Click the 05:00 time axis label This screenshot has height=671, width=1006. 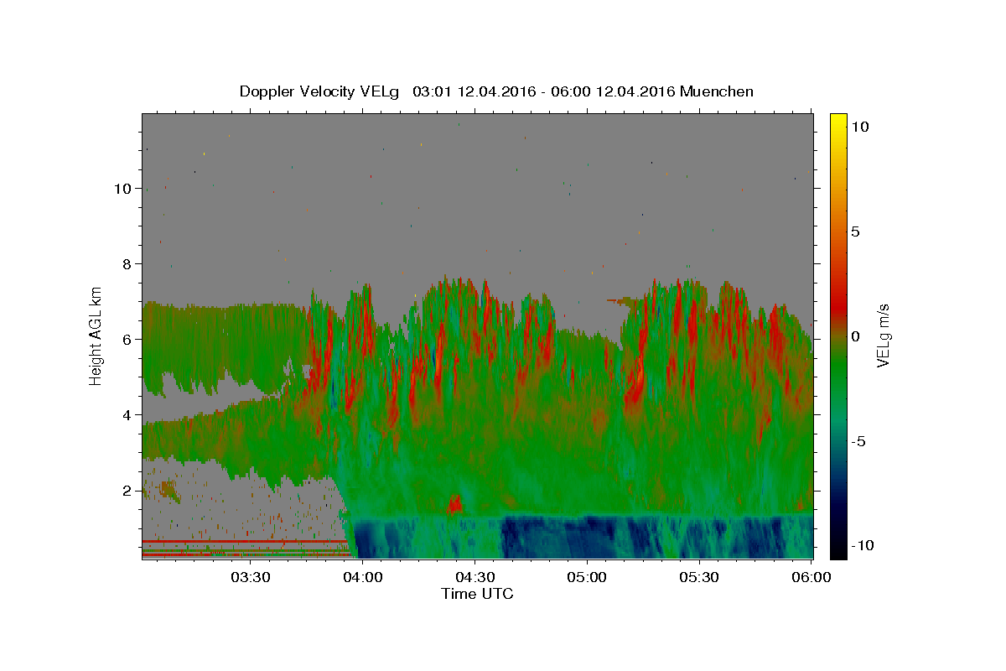coord(587,578)
